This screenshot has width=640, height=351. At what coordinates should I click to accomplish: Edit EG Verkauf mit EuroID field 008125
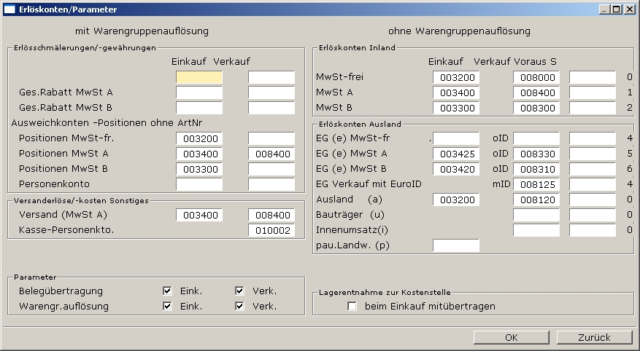pyautogui.click(x=536, y=184)
